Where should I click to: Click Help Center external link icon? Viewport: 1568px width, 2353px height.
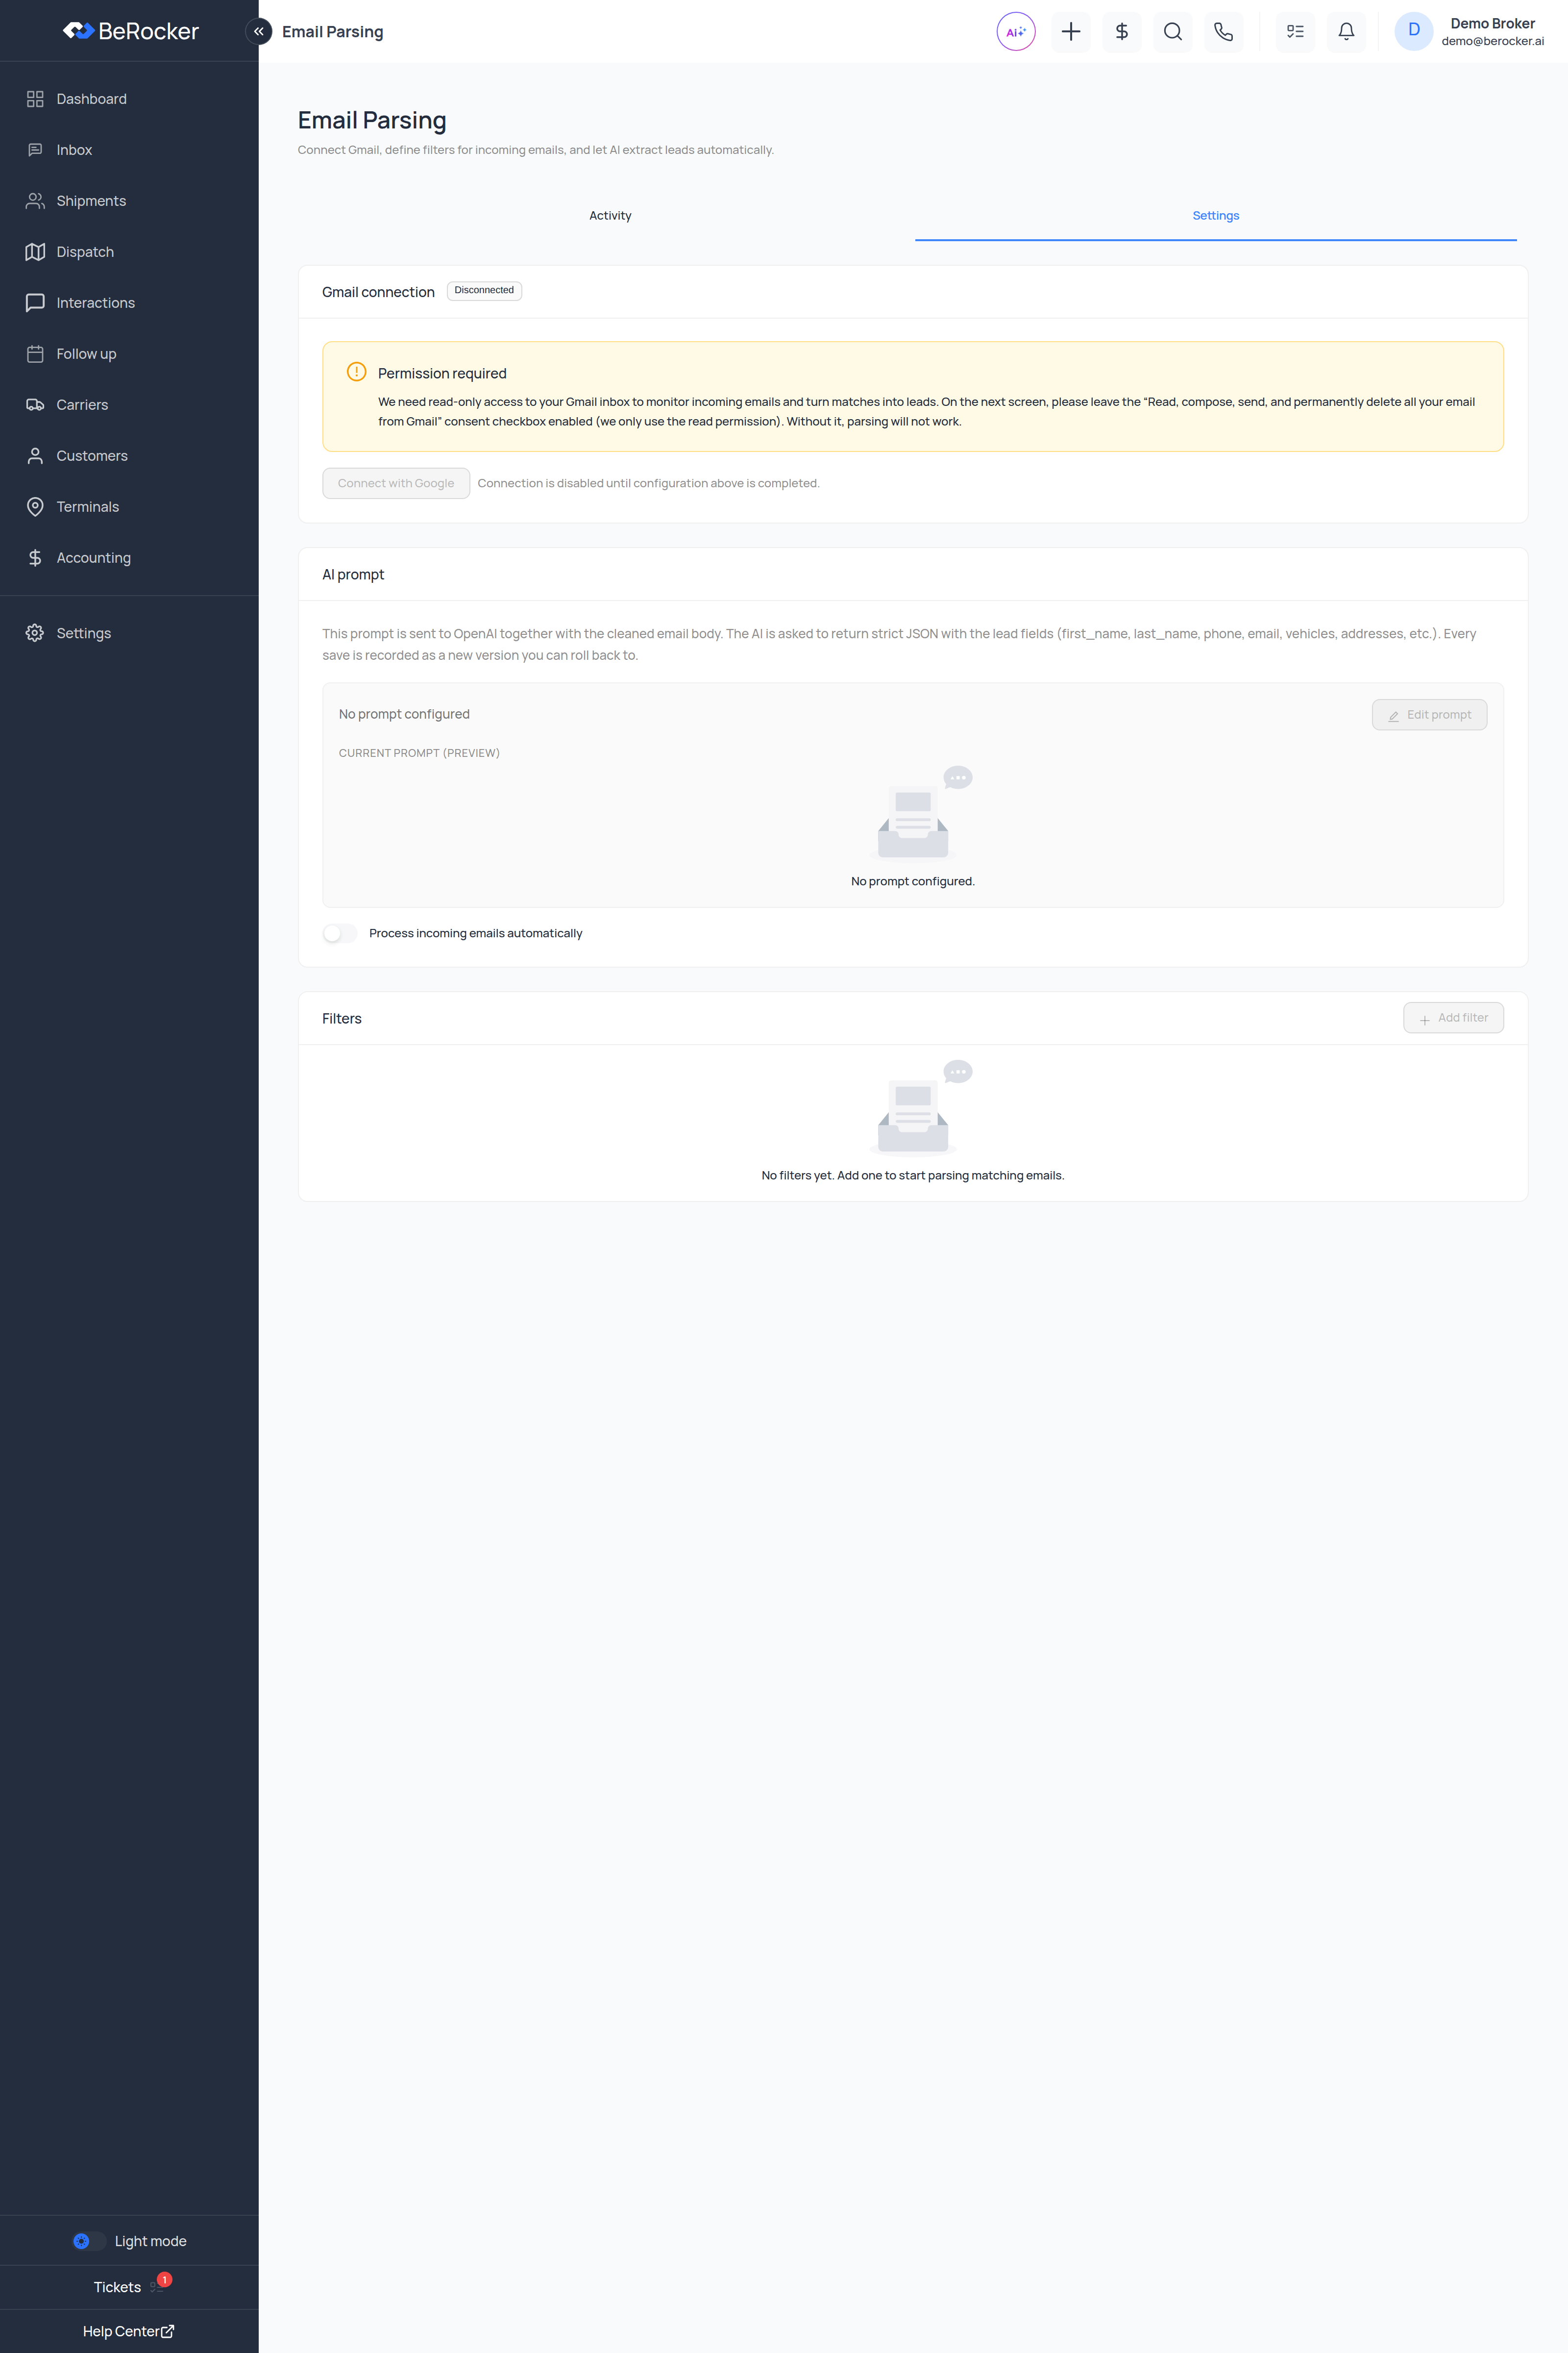pyautogui.click(x=168, y=2332)
